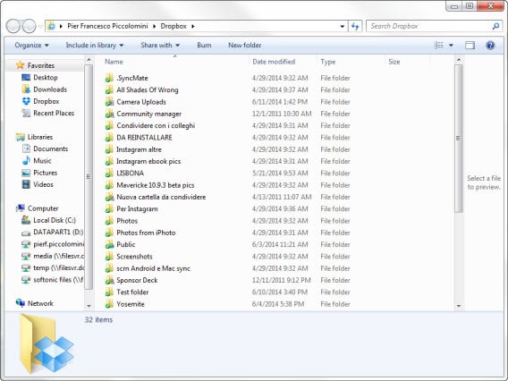Select the Photos from iPhoto folder
Screen dimensions: 508x381
(146, 233)
